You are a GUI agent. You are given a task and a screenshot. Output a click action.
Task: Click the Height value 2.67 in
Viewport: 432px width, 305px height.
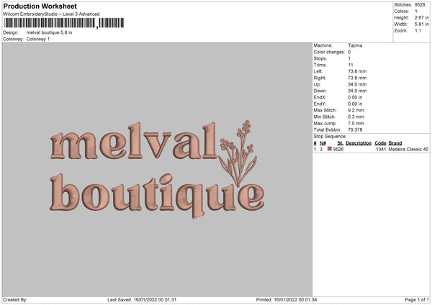tap(422, 17)
